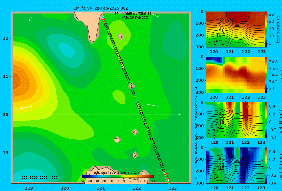The width and height of the screenshot is (282, 191).
Task: Click the vel. N colorbar
Action: click(x=266, y=120)
